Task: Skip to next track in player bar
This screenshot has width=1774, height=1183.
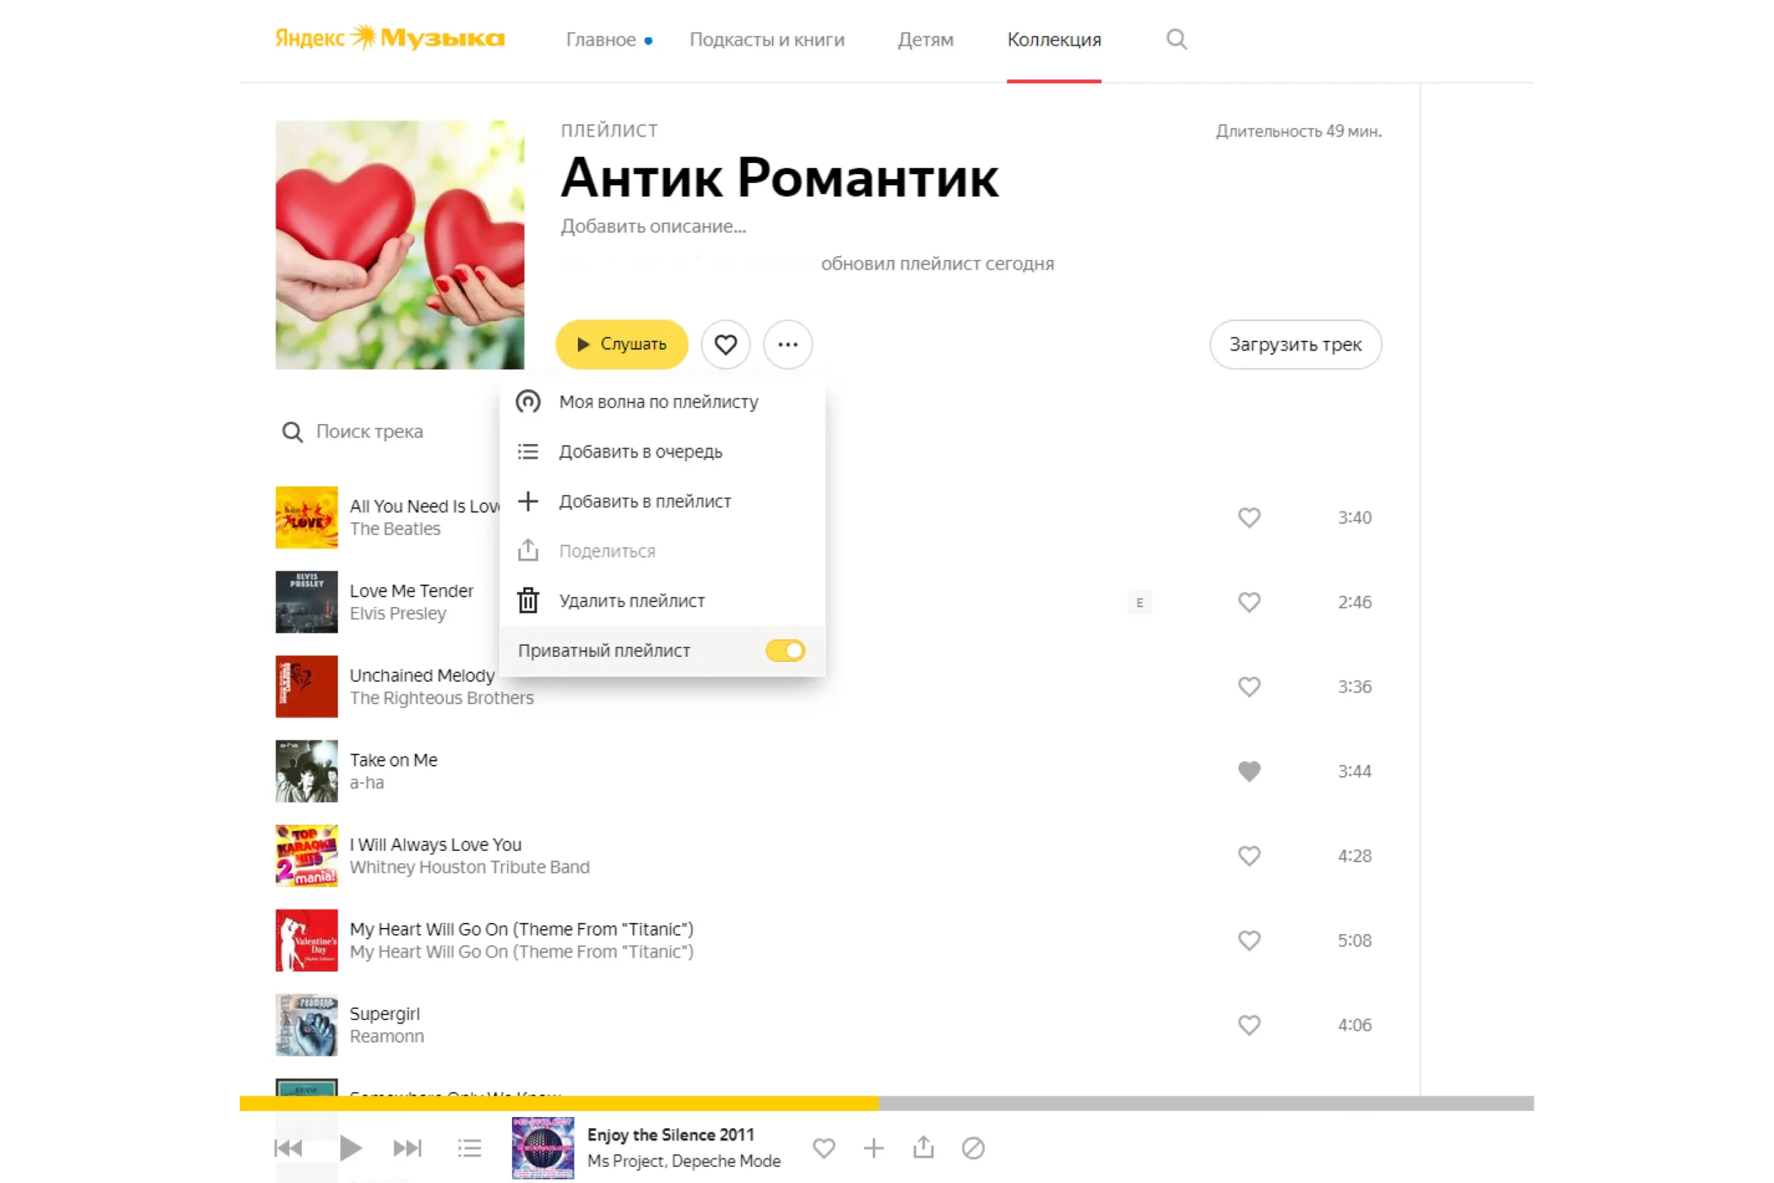Action: click(407, 1148)
